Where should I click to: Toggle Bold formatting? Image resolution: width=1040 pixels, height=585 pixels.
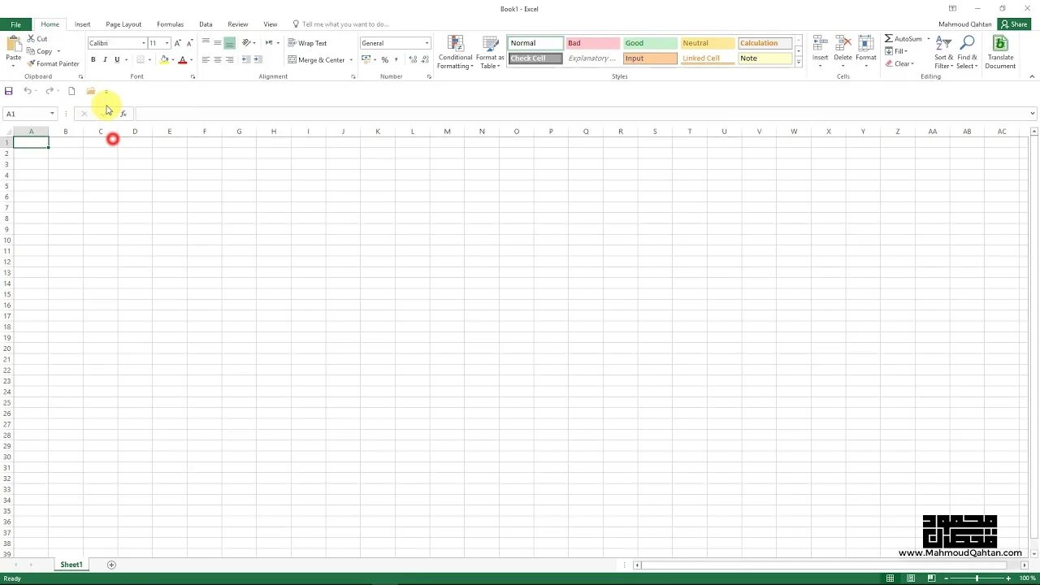[x=93, y=59]
